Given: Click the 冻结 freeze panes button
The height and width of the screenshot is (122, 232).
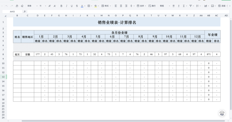Looking at the screenshot, I should coord(222,6).
